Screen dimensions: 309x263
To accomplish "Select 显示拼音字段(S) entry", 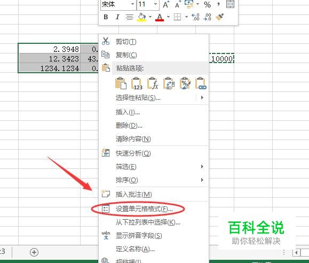I will [139, 236].
